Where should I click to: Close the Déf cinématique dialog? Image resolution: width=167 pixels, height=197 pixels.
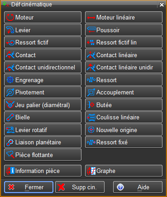click(162, 5)
